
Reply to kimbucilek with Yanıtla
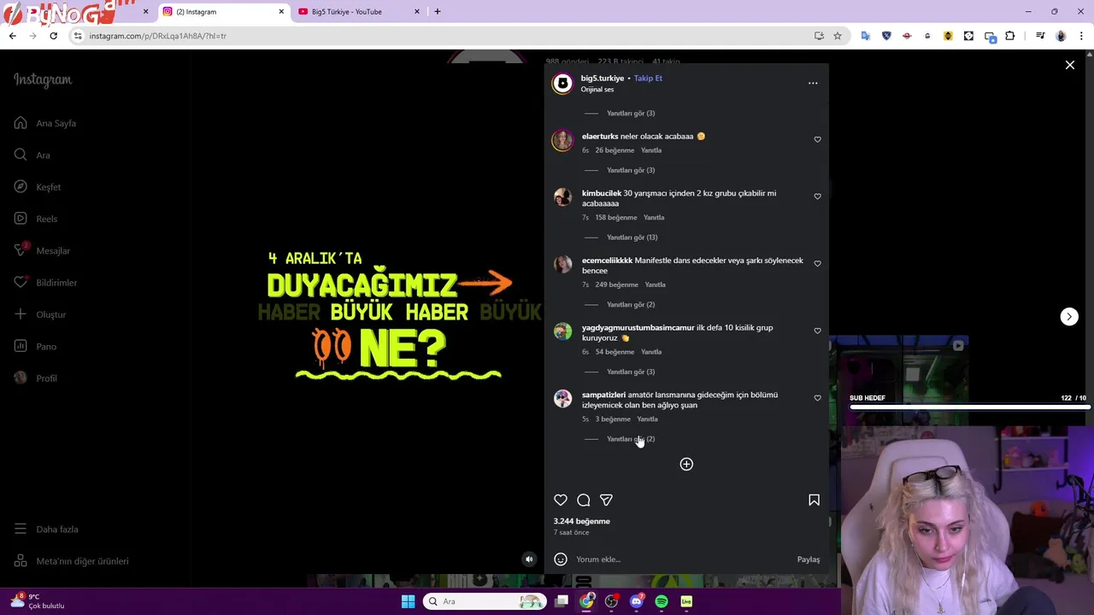pos(654,217)
